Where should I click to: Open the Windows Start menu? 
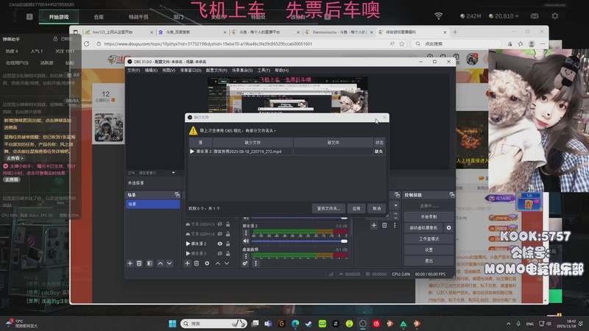(172, 324)
